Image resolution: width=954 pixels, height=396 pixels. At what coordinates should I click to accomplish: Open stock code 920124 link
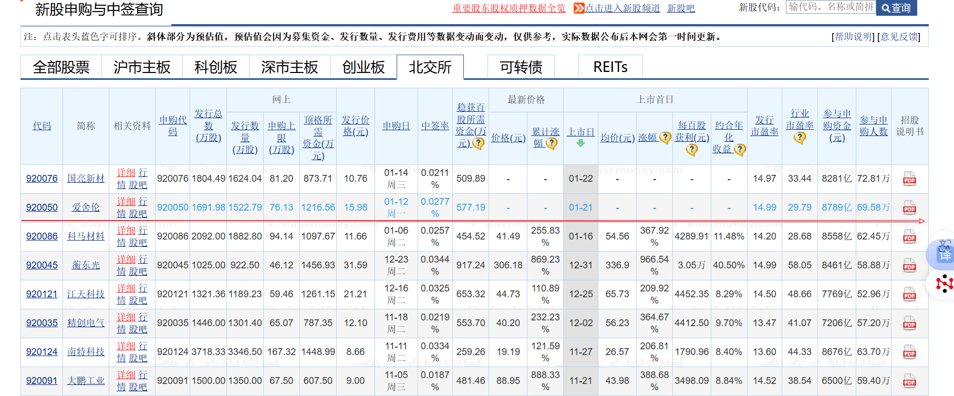(42, 352)
